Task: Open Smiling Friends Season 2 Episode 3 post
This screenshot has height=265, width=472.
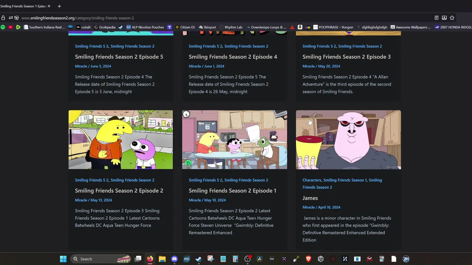Action: pyautogui.click(x=347, y=57)
